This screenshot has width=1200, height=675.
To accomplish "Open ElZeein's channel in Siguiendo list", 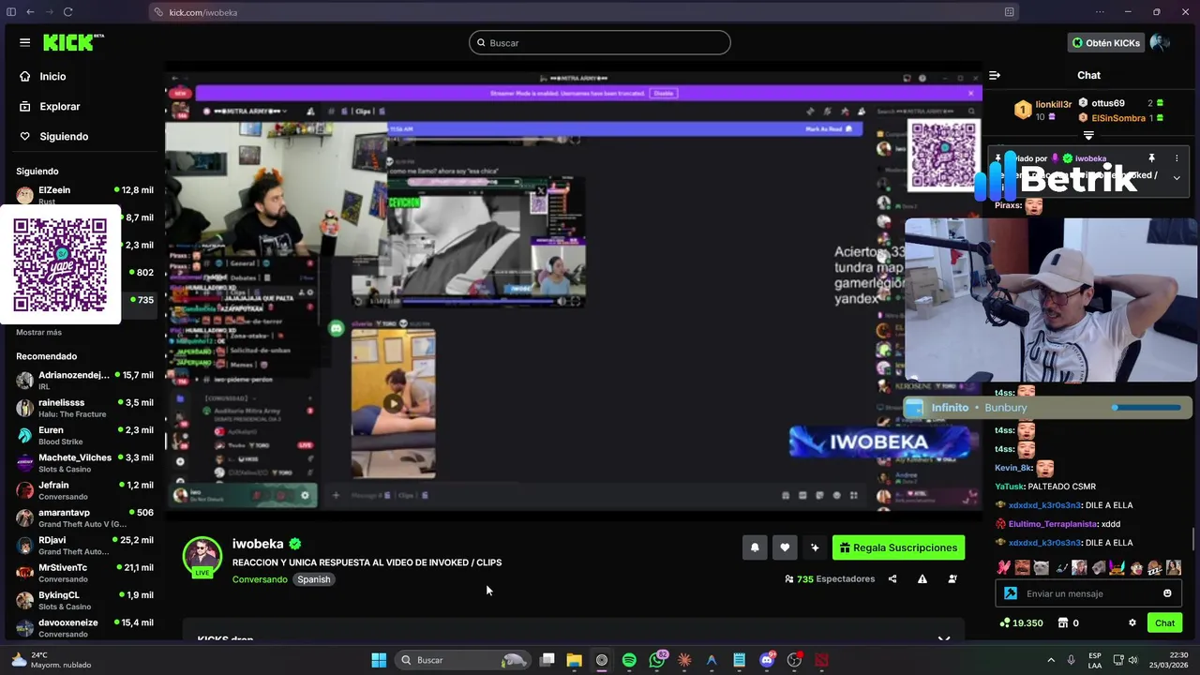I will pyautogui.click(x=84, y=195).
